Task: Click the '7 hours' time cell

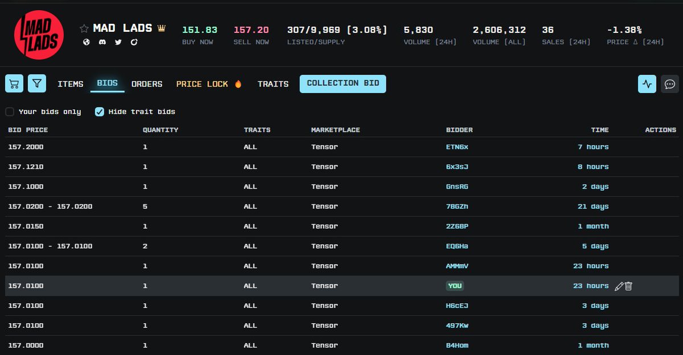Action: [x=593, y=147]
